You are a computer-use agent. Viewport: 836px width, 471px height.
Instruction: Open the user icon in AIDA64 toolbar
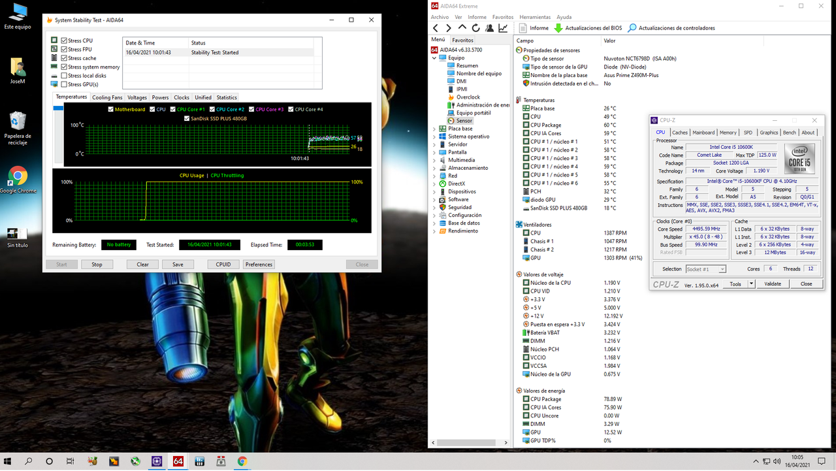pyautogui.click(x=489, y=28)
